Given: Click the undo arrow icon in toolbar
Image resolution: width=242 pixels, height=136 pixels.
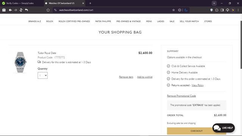Looking at the screenshot, I should (x=27, y=10).
